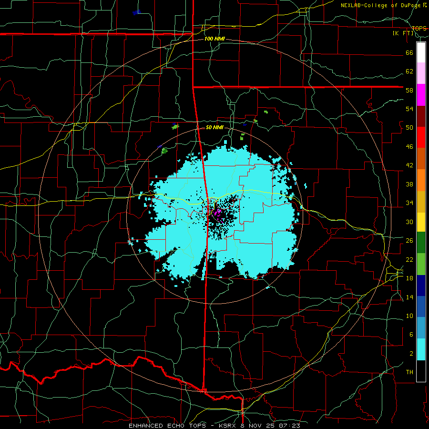
Task: Select the light green legend swatch
Action: [x=421, y=264]
